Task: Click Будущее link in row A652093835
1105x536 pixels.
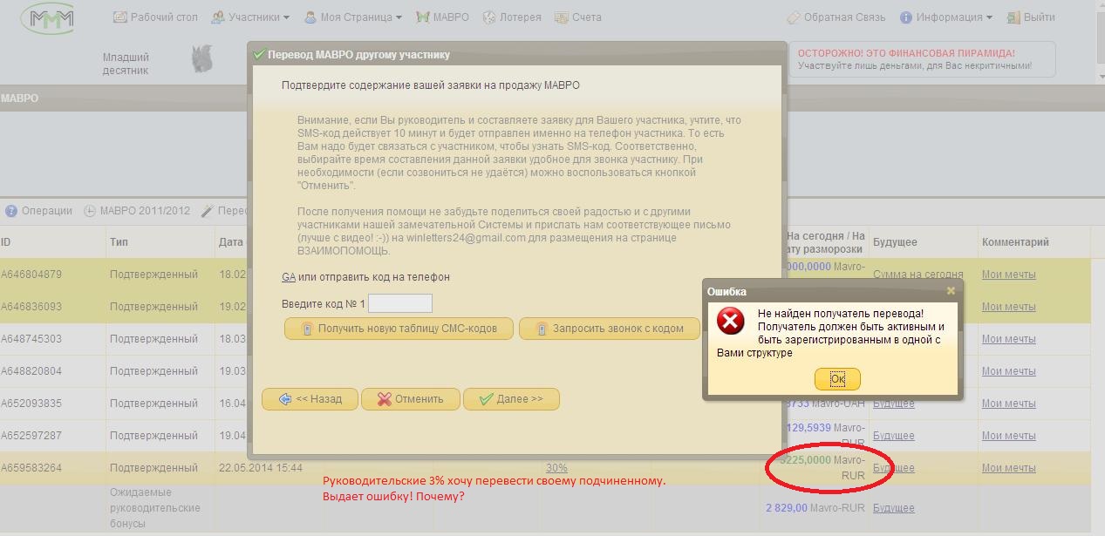Action: [894, 404]
